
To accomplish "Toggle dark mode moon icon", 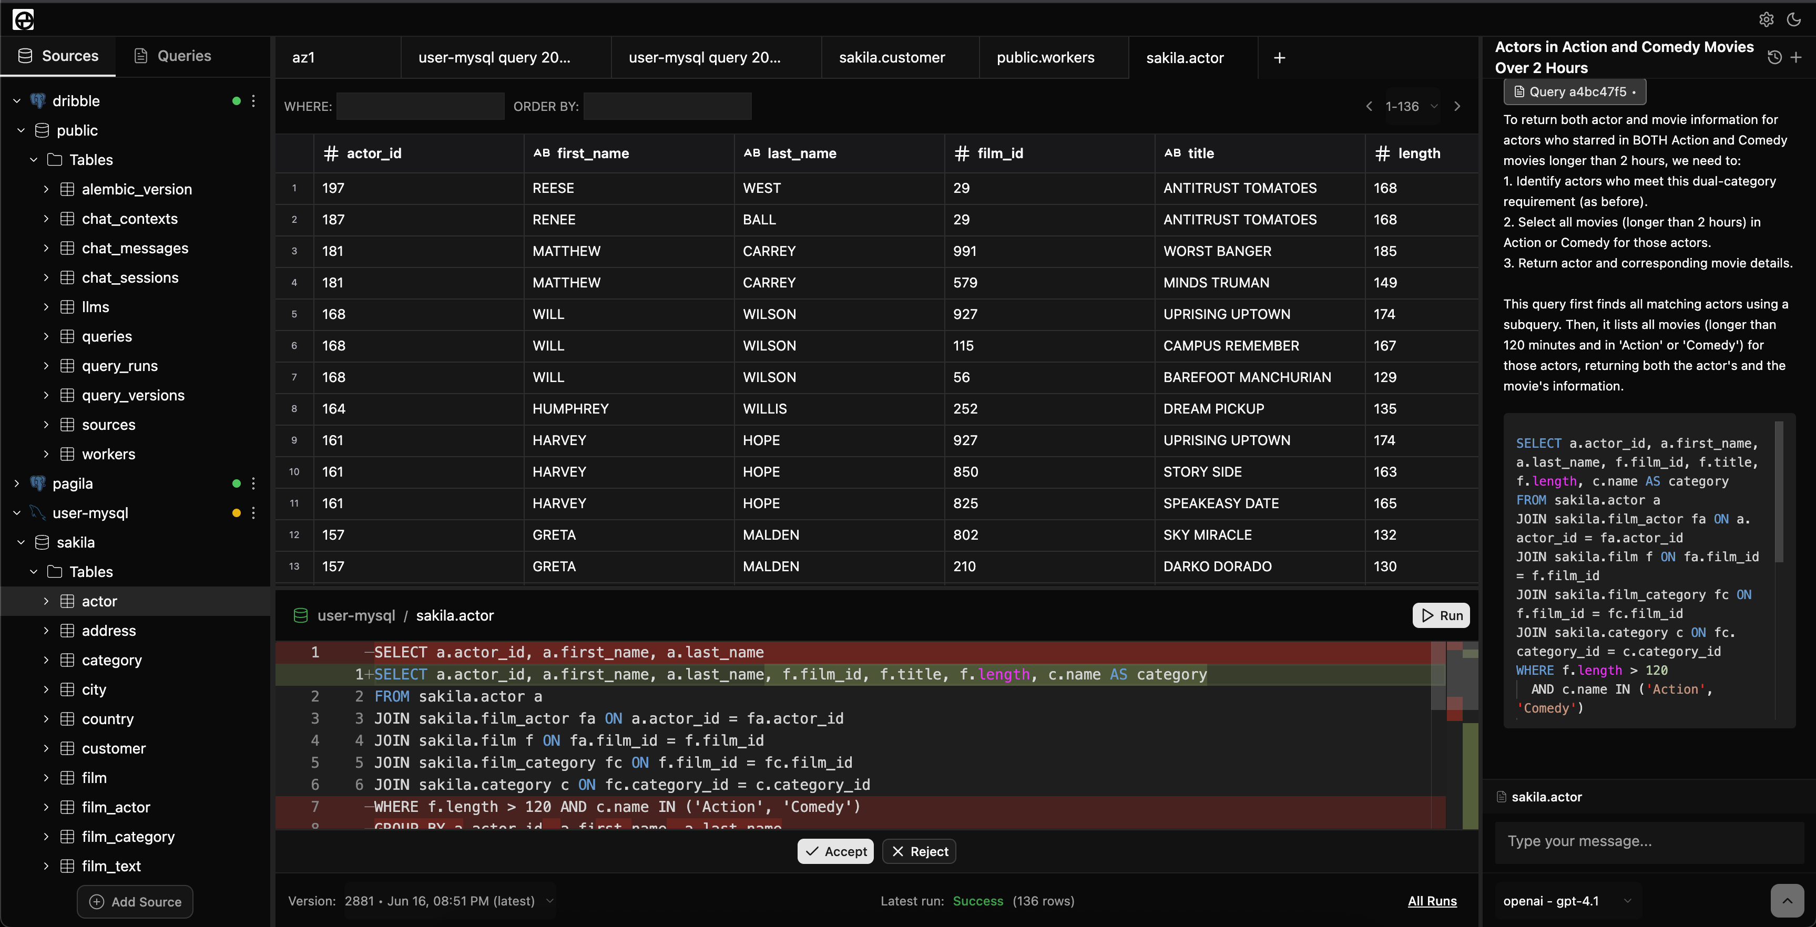I will [x=1794, y=20].
